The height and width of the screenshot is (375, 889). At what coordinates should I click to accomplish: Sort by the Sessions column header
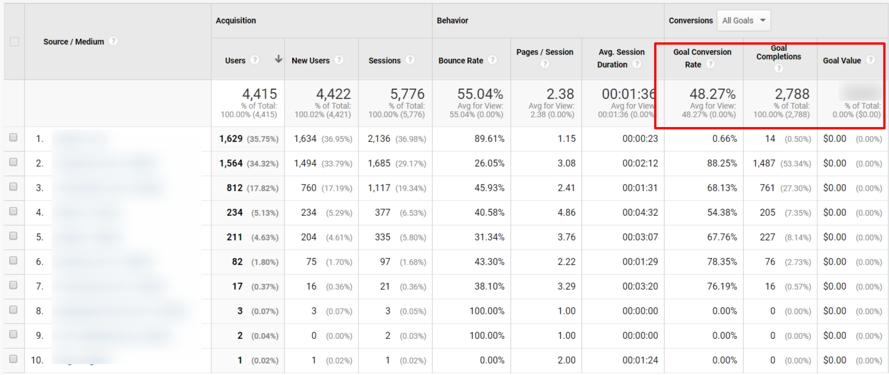point(384,60)
